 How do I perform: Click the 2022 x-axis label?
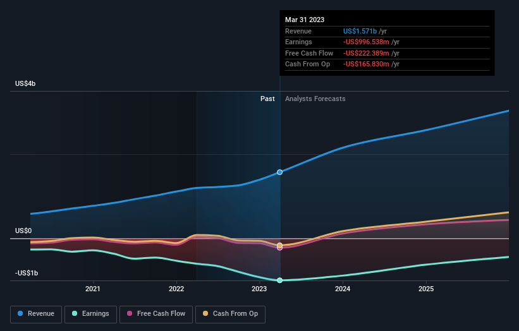coord(176,289)
